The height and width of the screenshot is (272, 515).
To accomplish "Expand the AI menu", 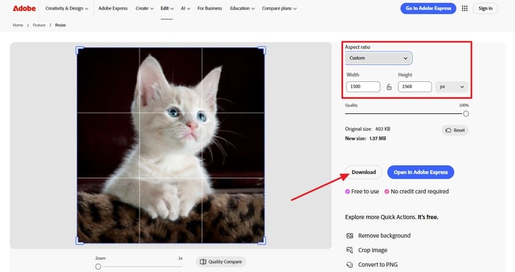I will click(x=185, y=8).
